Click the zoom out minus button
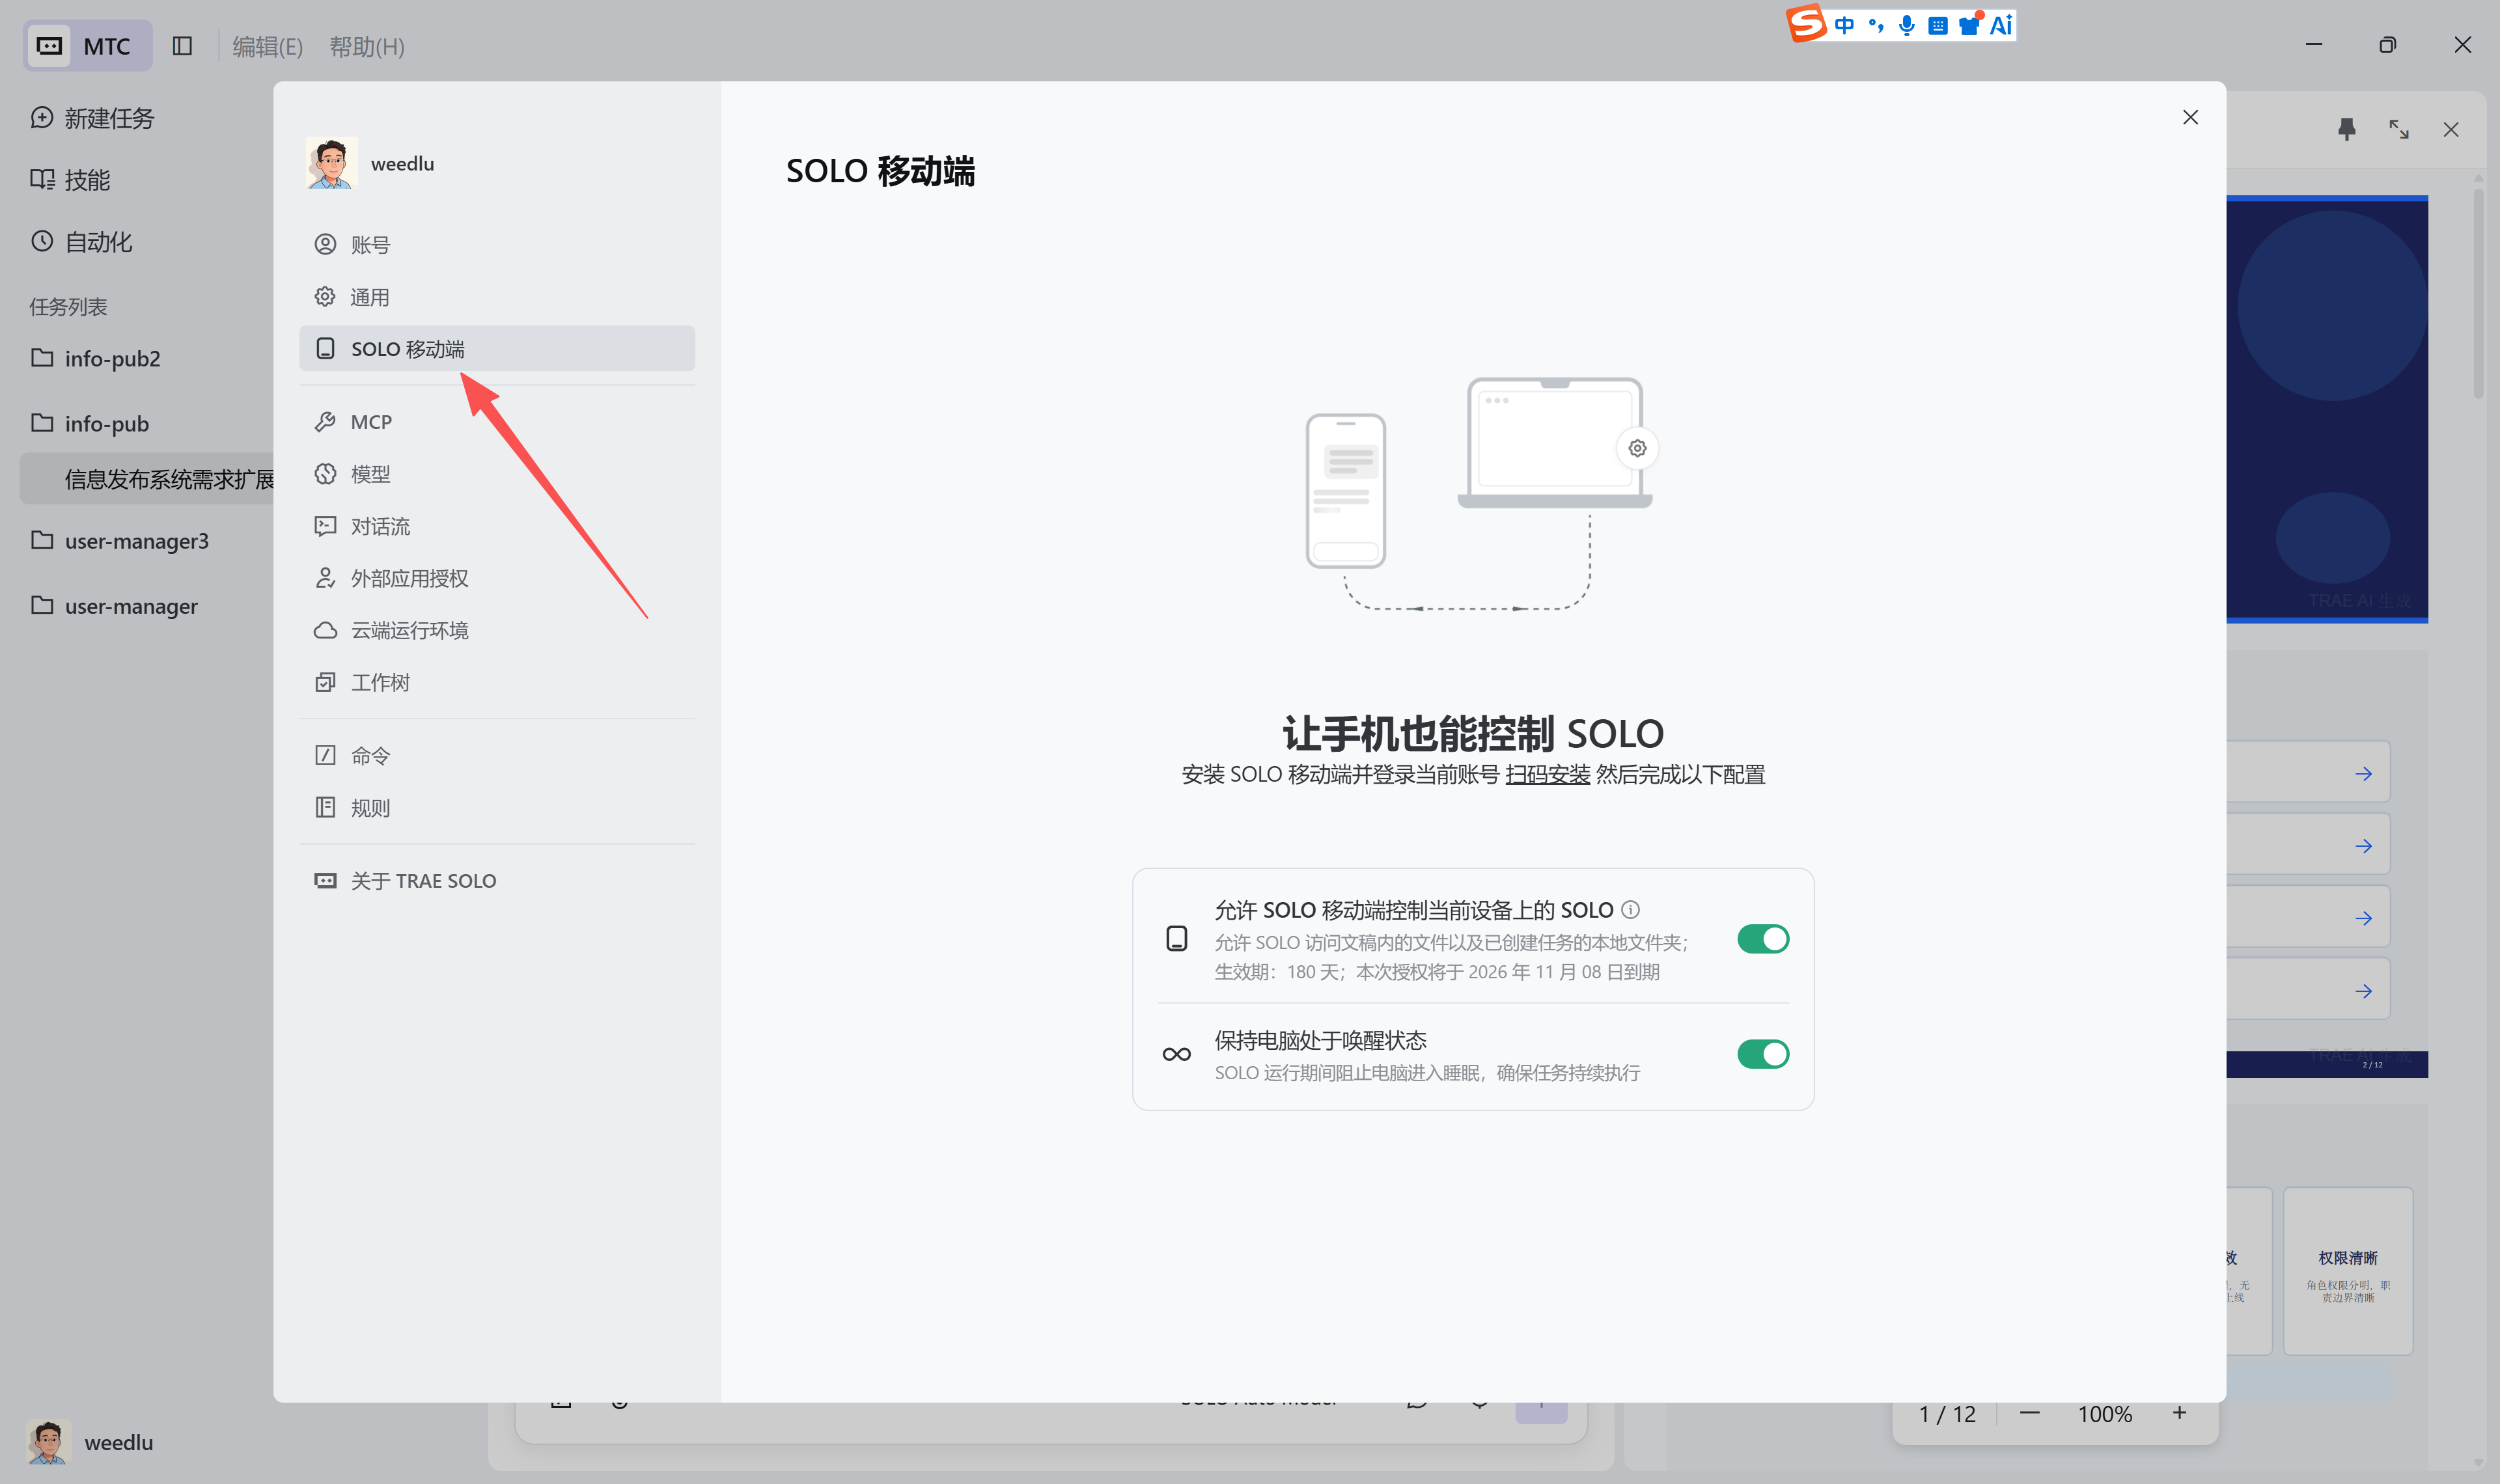 click(2029, 1413)
